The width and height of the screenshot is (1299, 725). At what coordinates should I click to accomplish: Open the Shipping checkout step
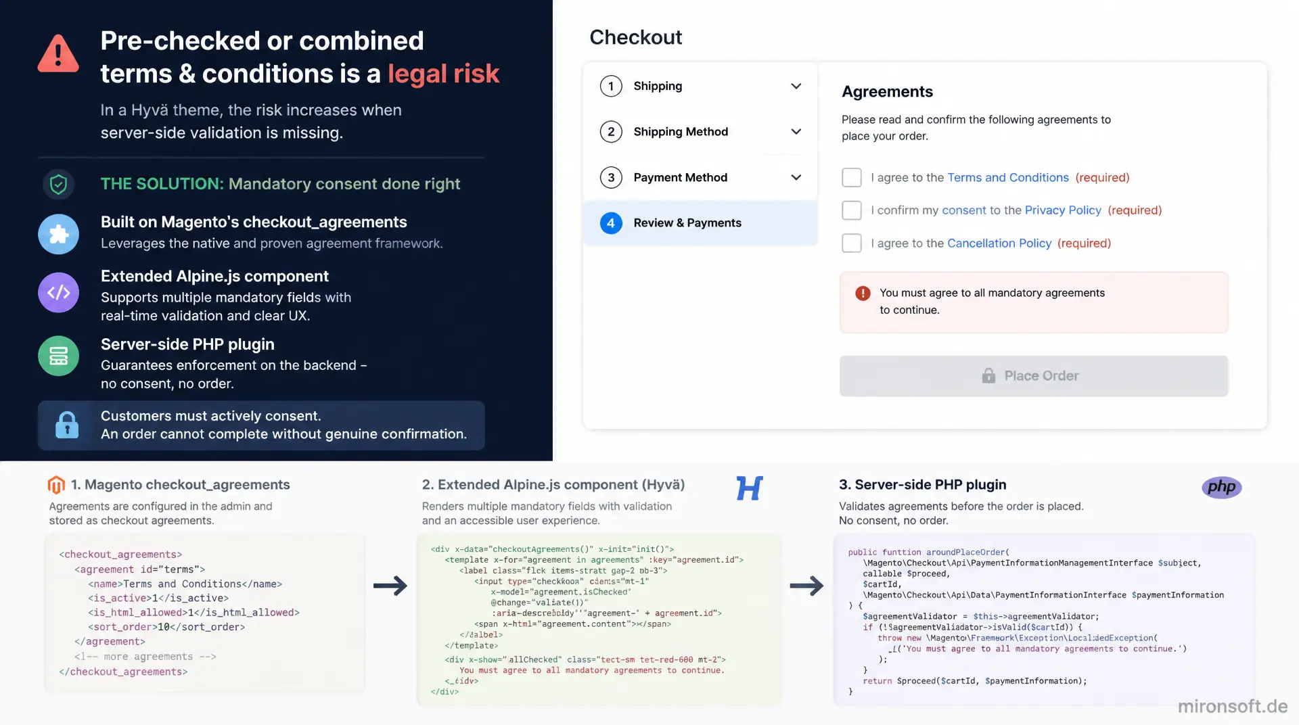[700, 86]
